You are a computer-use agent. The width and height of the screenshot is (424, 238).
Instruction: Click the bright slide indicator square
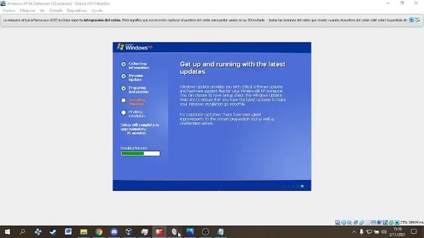pyautogui.click(x=302, y=186)
